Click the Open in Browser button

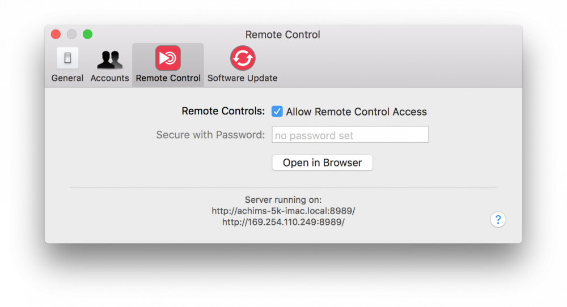322,163
